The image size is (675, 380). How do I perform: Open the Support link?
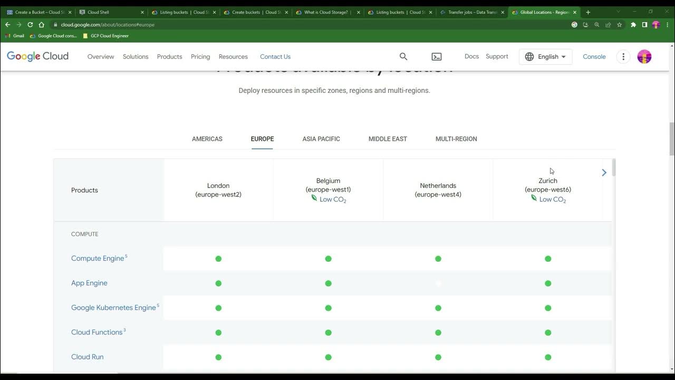click(497, 56)
